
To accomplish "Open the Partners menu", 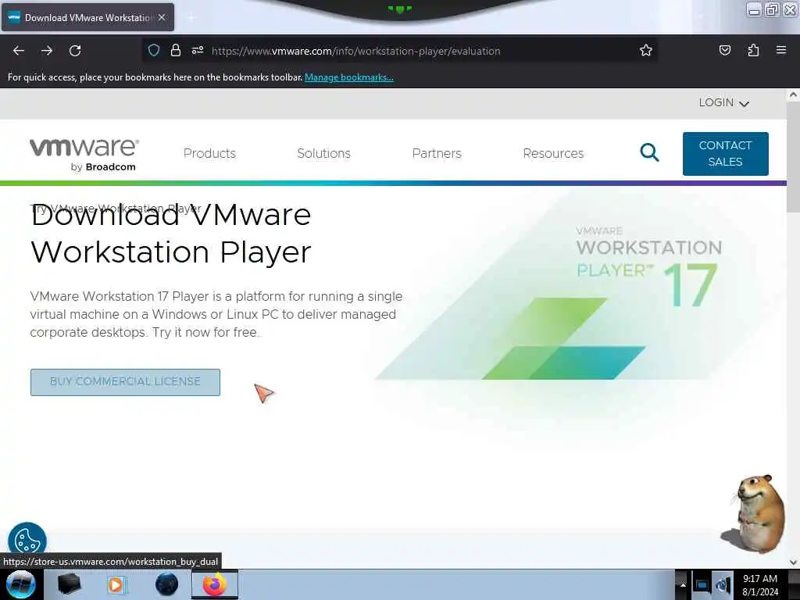I will coord(437,153).
